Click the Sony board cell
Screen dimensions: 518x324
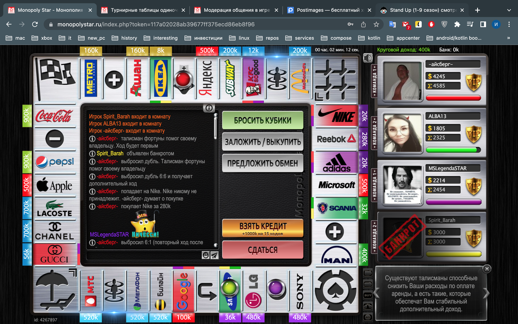(300, 291)
